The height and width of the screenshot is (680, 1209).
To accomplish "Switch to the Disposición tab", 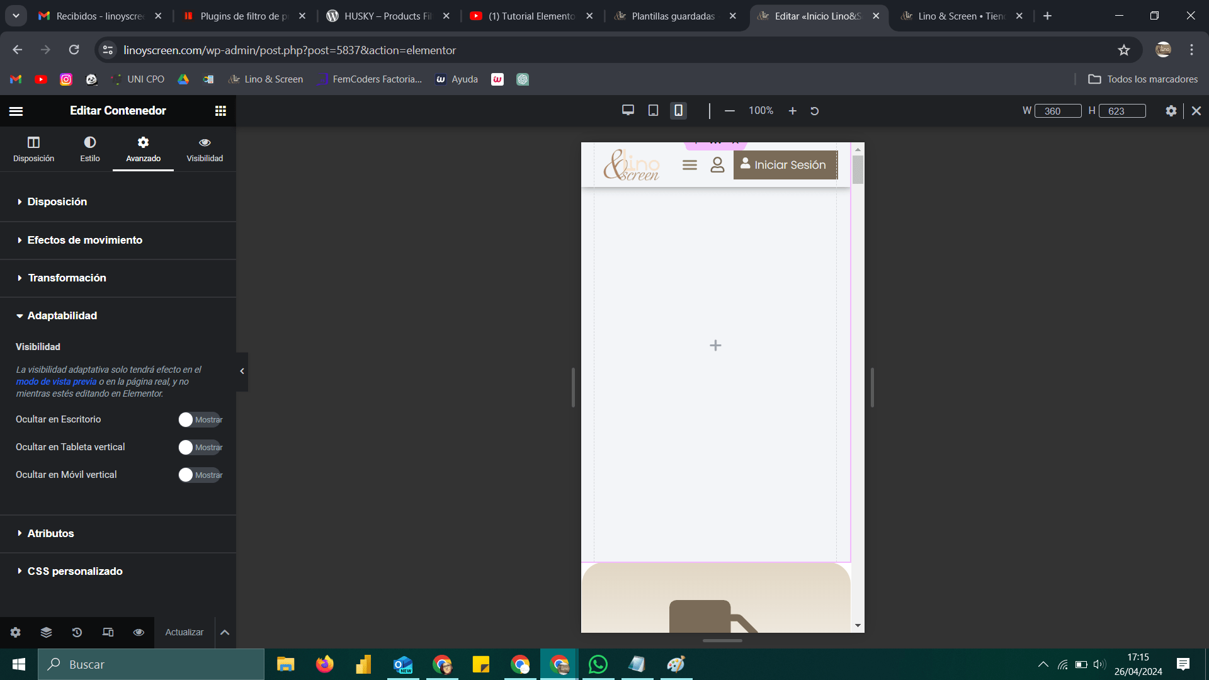I will (33, 150).
